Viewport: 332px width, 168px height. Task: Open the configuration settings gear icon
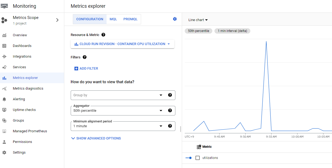pyautogui.click(x=175, y=19)
